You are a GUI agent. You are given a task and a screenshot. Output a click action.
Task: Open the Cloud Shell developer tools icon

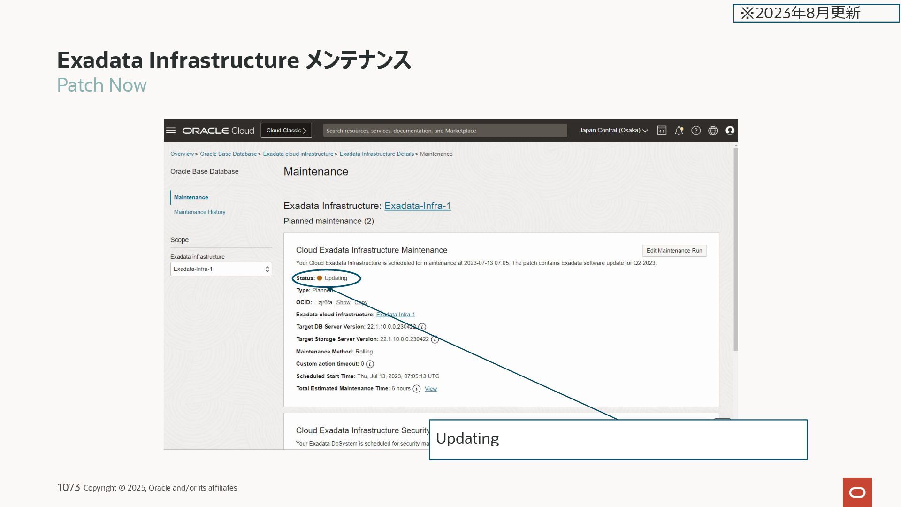pyautogui.click(x=662, y=131)
